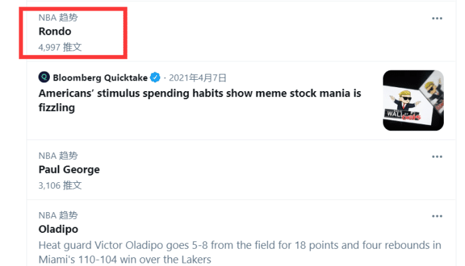
Task: Open the meme stock mania headline
Action: 199,94
